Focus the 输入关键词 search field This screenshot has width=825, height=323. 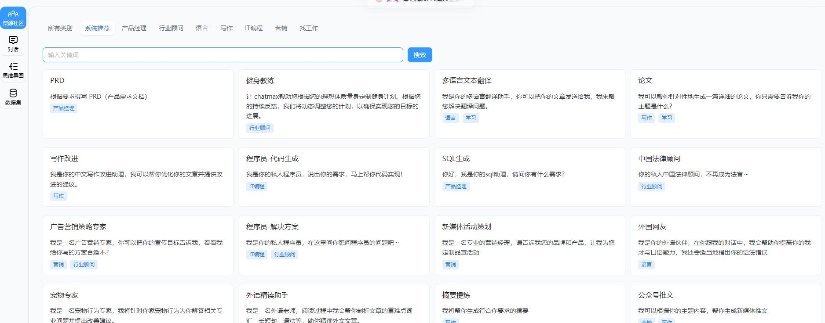tap(223, 55)
